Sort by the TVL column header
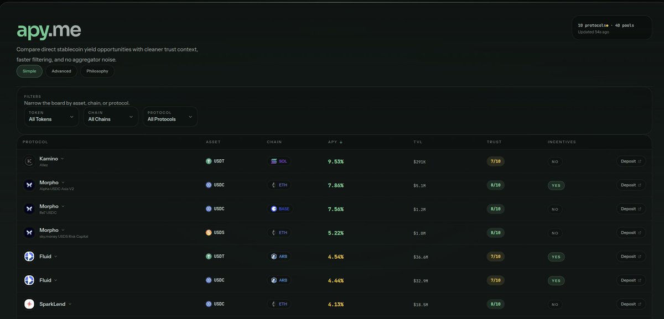Image resolution: width=664 pixels, height=319 pixels. [x=418, y=142]
